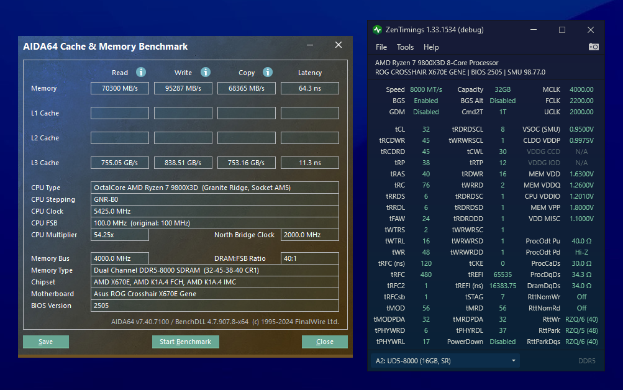
Task: Click the info icon next to Copy
Action: pos(268,72)
